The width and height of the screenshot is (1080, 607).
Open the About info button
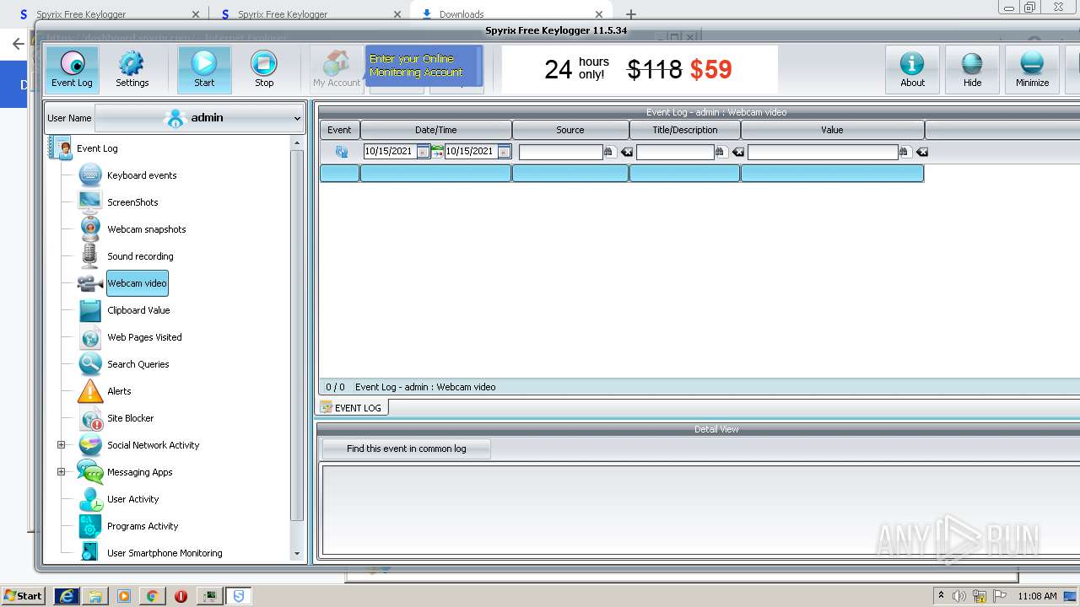pyautogui.click(x=912, y=69)
